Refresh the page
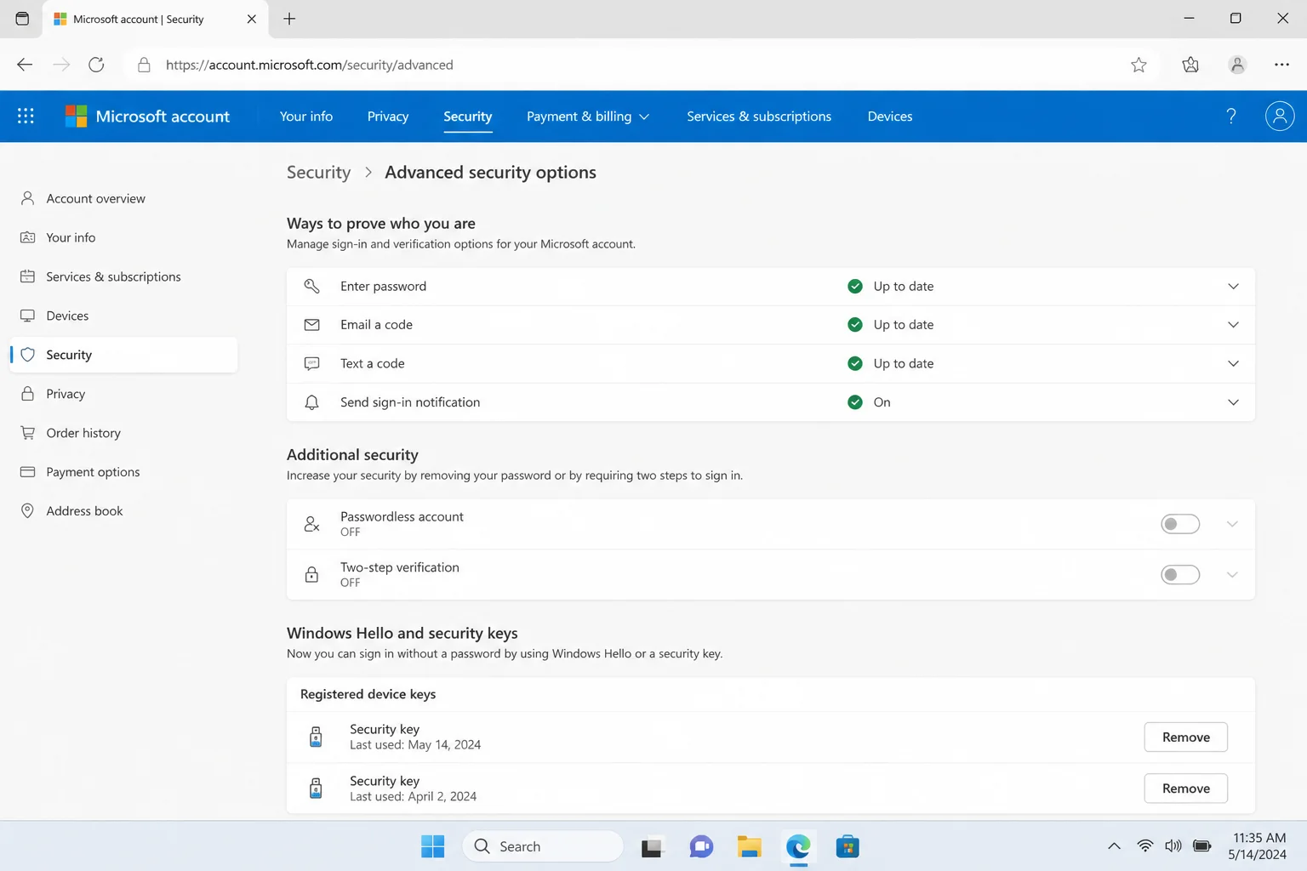Image resolution: width=1307 pixels, height=871 pixels. (96, 65)
